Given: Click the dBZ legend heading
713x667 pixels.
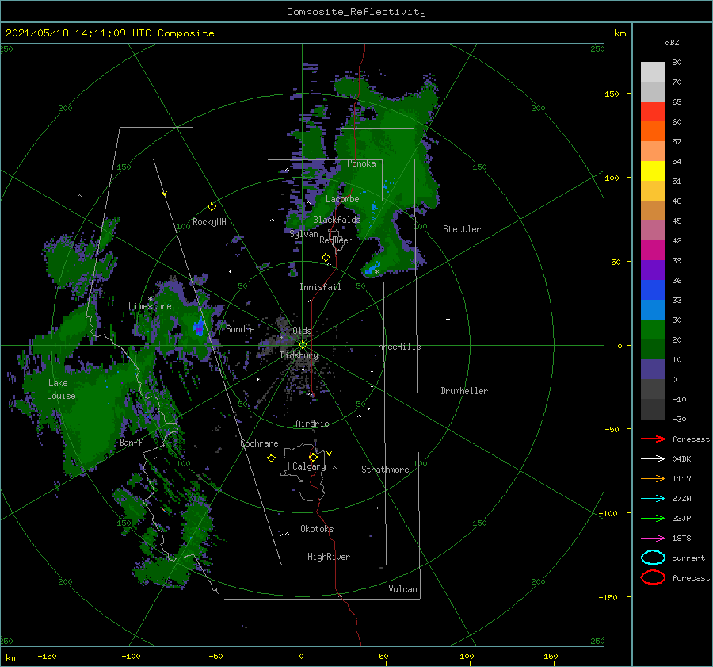Looking at the screenshot, I should [672, 42].
